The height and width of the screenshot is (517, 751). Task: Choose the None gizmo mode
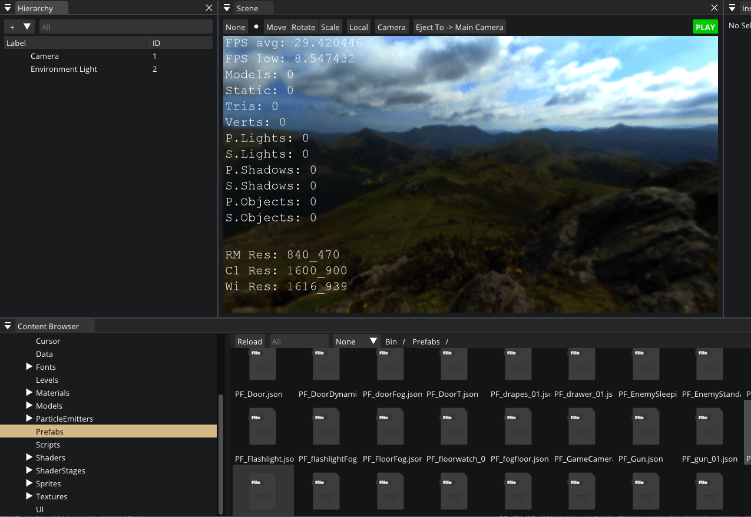236,27
